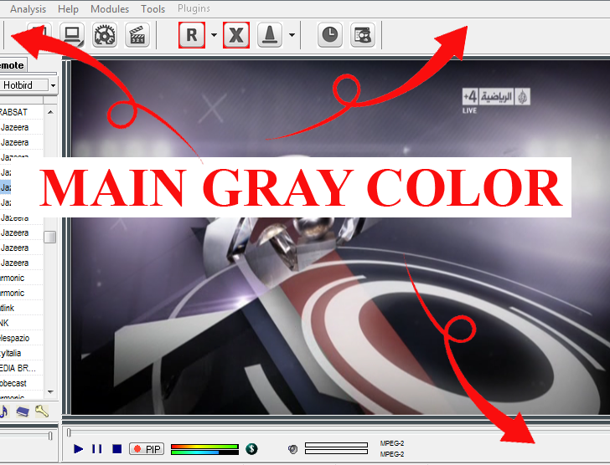Start playback with the Play button

(78, 449)
